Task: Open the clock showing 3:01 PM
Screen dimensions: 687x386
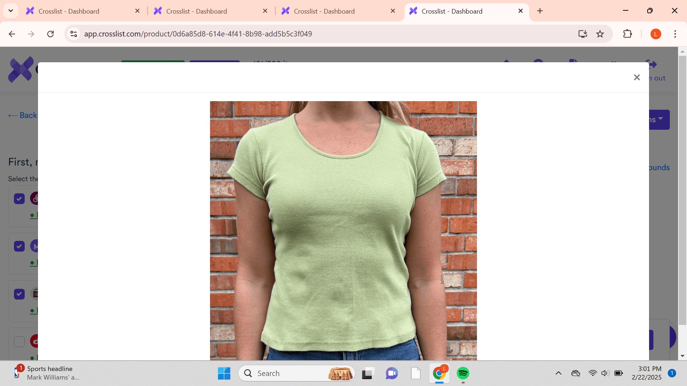Action: pyautogui.click(x=646, y=373)
